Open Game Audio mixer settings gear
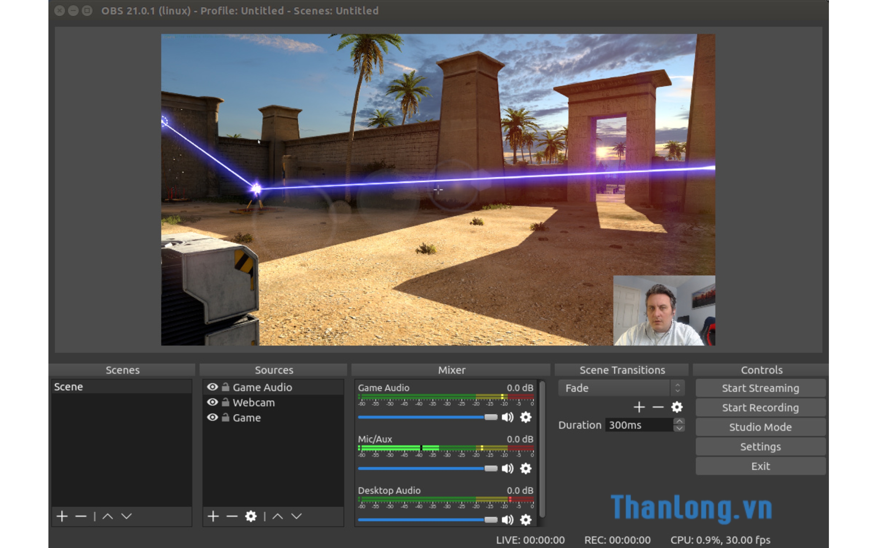 point(525,417)
